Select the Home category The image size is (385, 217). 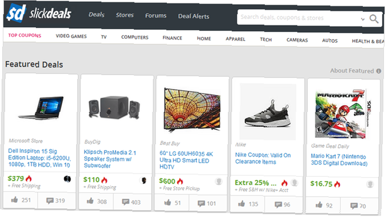tap(204, 39)
